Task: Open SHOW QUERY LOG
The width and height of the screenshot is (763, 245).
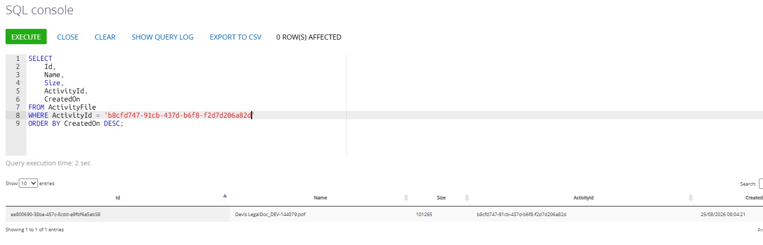Action: pyautogui.click(x=162, y=37)
